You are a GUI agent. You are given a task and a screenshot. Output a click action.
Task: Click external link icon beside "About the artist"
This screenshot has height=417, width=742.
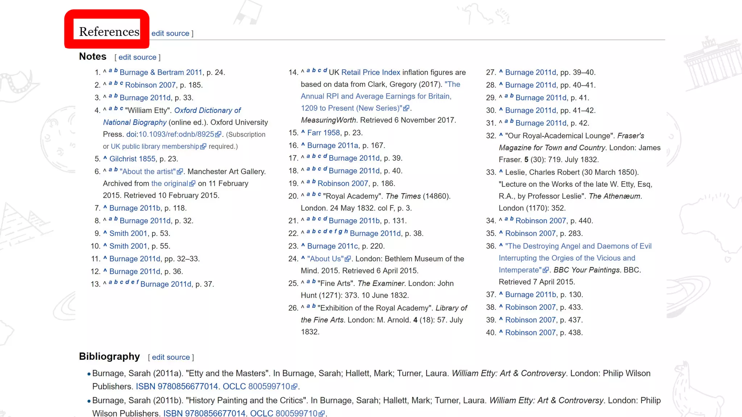pos(180,172)
